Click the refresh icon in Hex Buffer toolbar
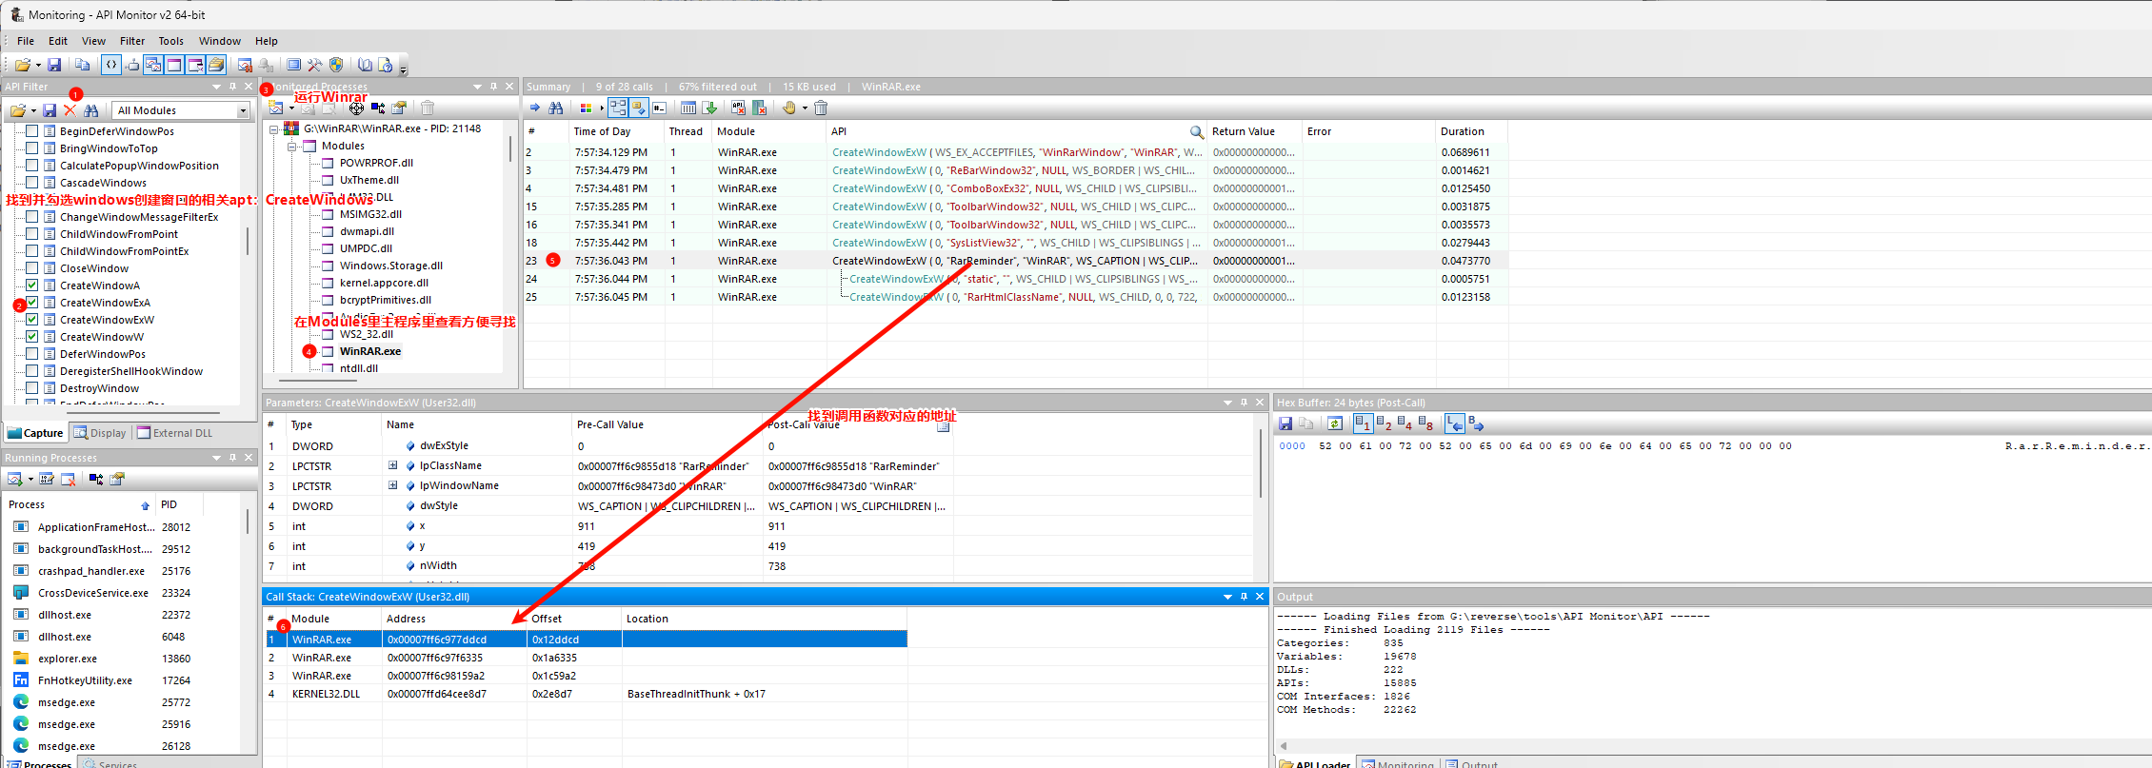This screenshot has height=768, width=2152. 1335,423
